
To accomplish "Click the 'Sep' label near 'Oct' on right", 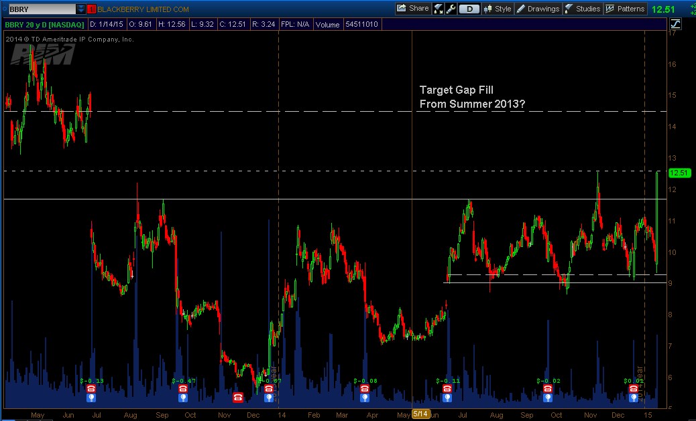I will [527, 415].
